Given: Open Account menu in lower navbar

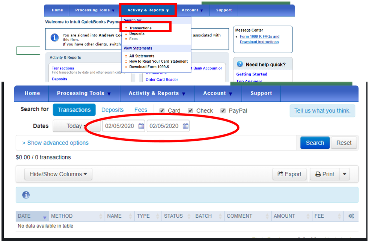Looking at the screenshot, I should tap(218, 93).
